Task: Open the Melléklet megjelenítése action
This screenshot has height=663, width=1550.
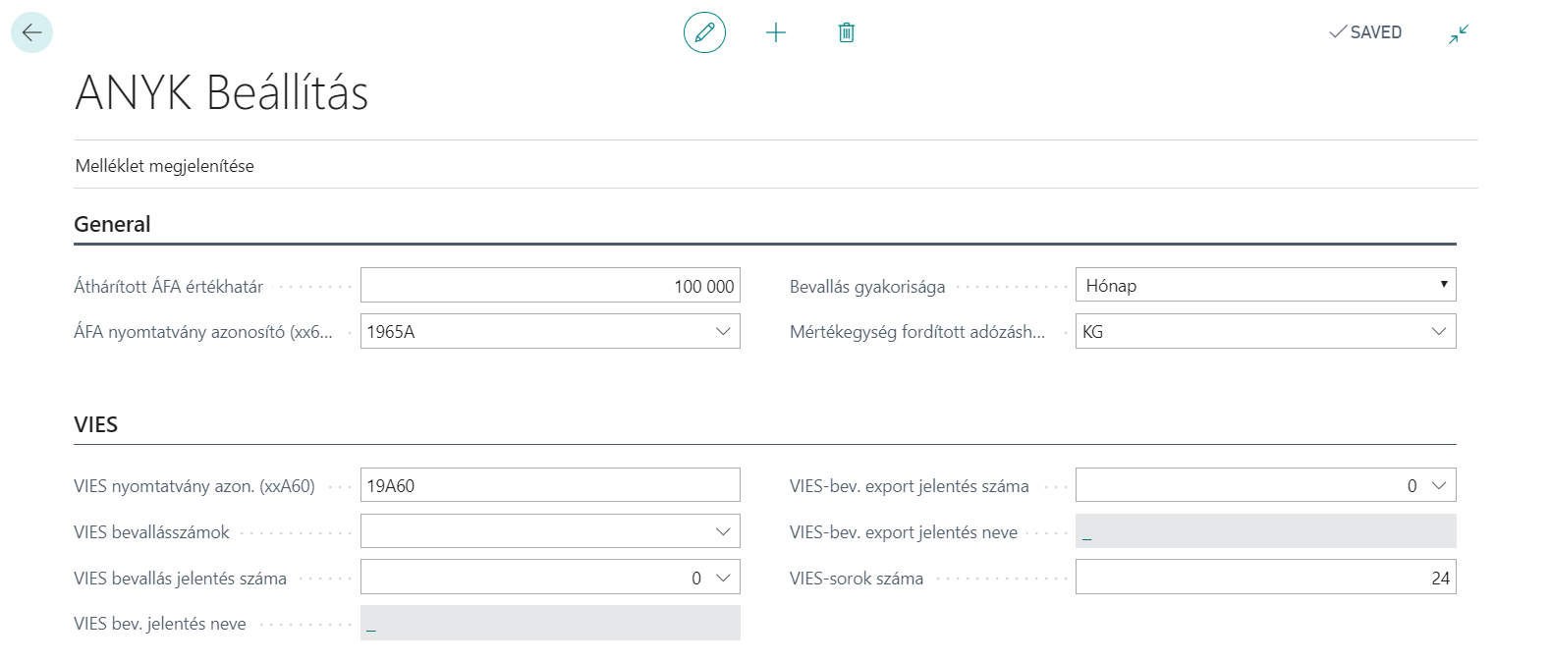Action: click(x=164, y=166)
